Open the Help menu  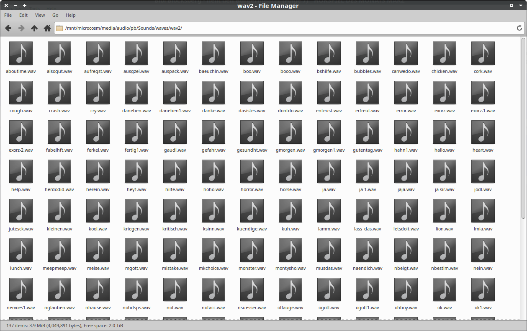click(71, 15)
